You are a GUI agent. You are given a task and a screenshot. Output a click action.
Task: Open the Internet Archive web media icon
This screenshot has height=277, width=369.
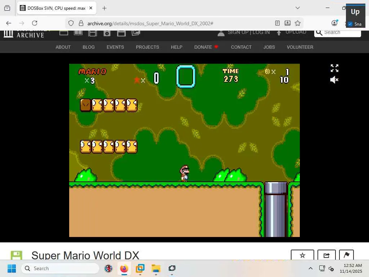coord(63,33)
